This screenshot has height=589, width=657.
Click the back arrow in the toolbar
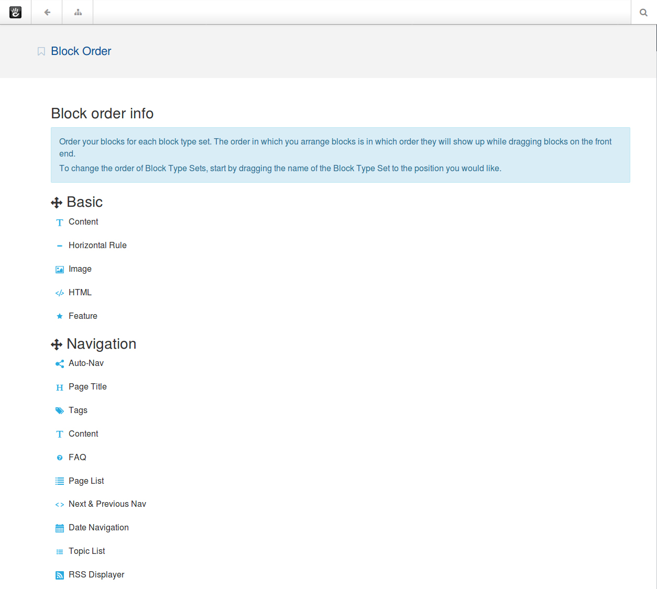click(46, 12)
